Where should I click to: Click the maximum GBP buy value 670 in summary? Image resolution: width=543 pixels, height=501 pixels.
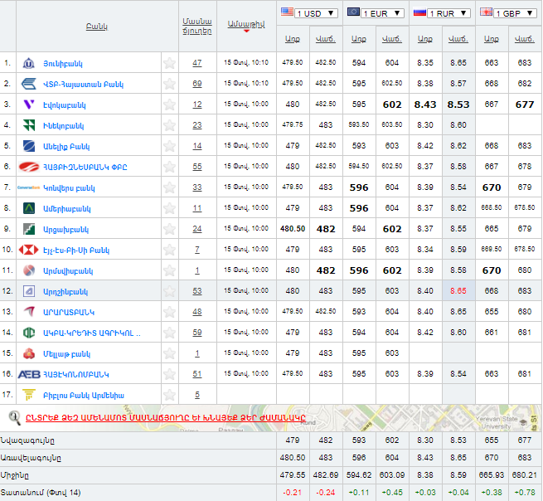point(492,458)
